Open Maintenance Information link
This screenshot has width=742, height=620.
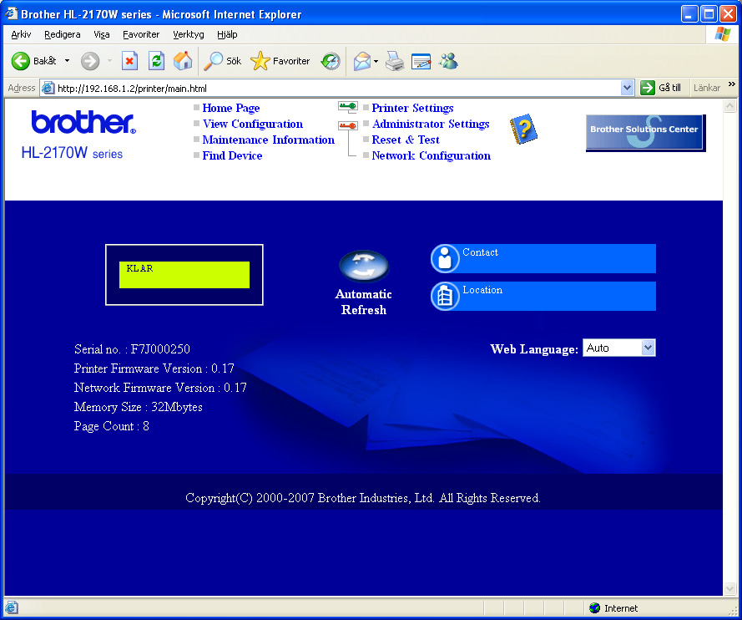(268, 140)
